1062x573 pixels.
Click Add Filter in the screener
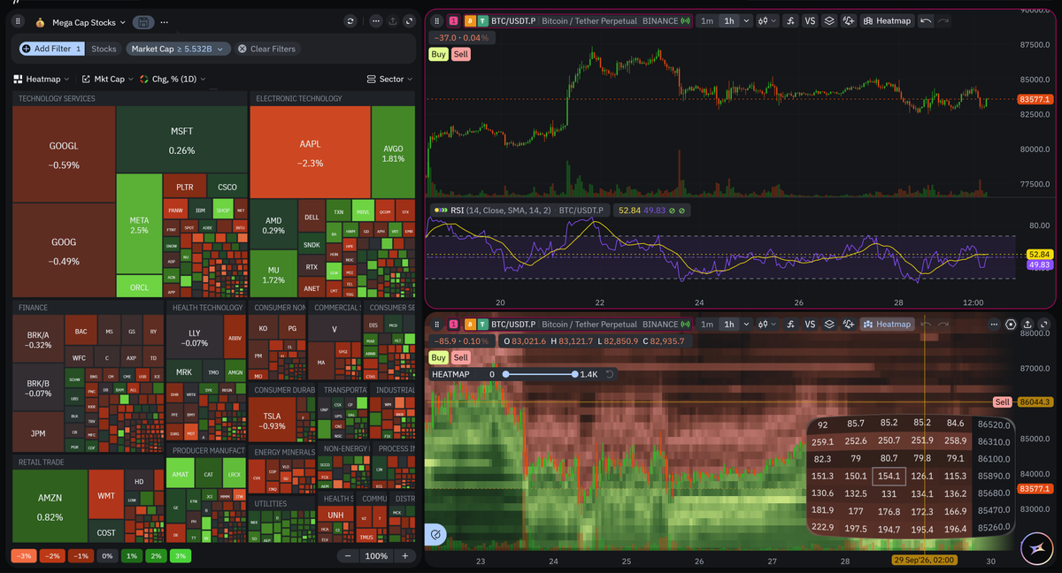[x=51, y=49]
